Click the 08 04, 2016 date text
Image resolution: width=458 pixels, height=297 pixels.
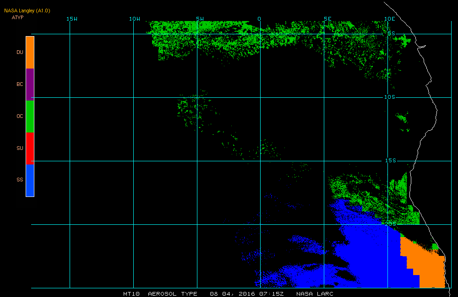pos(233,294)
